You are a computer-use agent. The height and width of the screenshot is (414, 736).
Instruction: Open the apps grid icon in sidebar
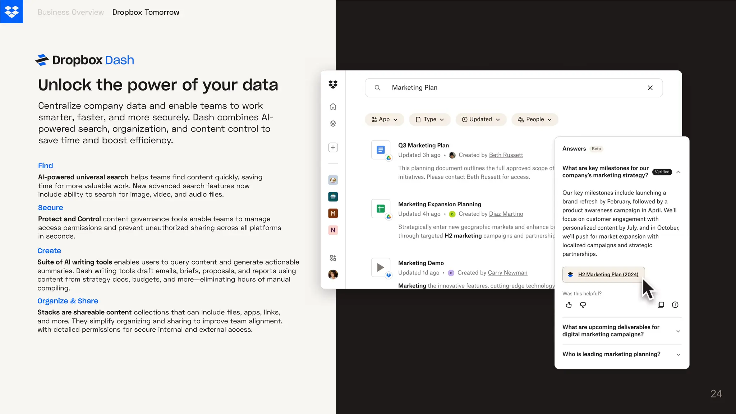click(333, 258)
